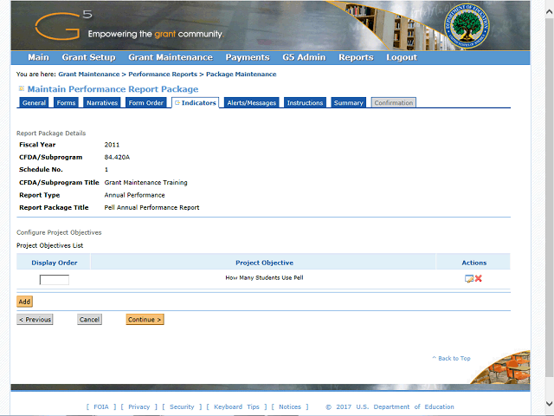This screenshot has width=554, height=416.
Task: Select the Indicators tab
Action: click(x=196, y=102)
